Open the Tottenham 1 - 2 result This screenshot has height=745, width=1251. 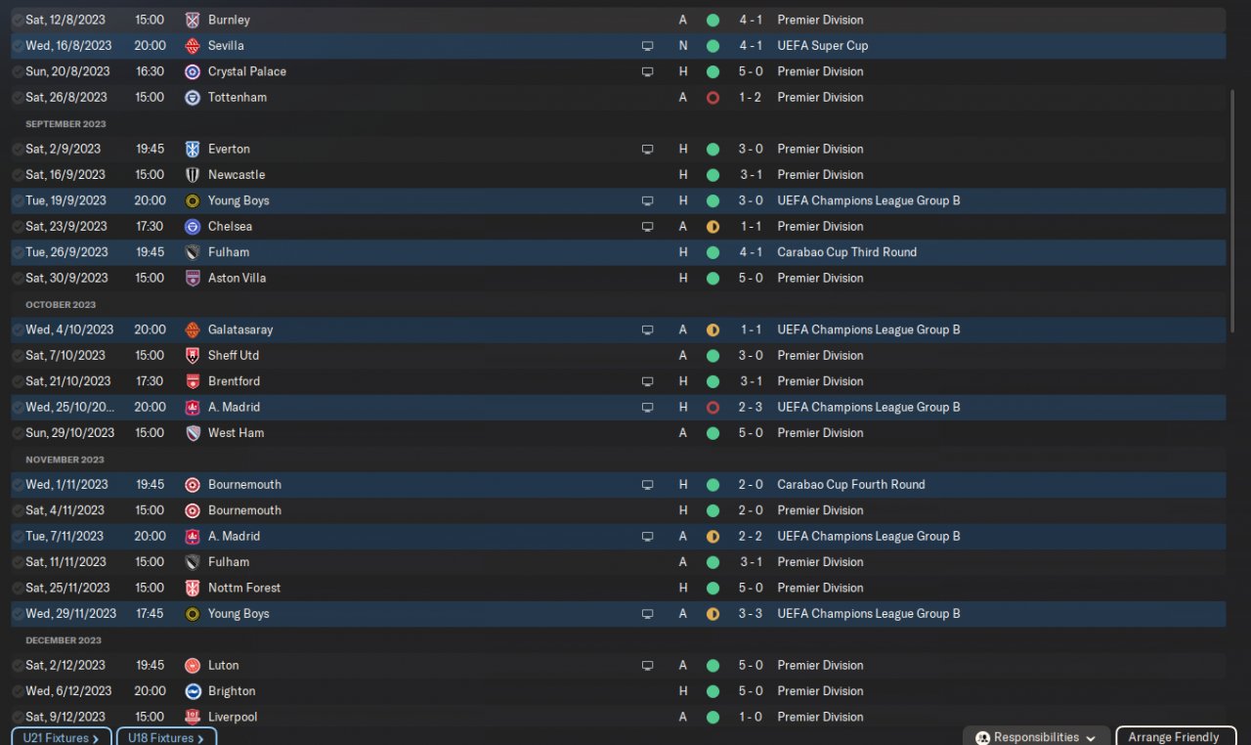click(750, 98)
